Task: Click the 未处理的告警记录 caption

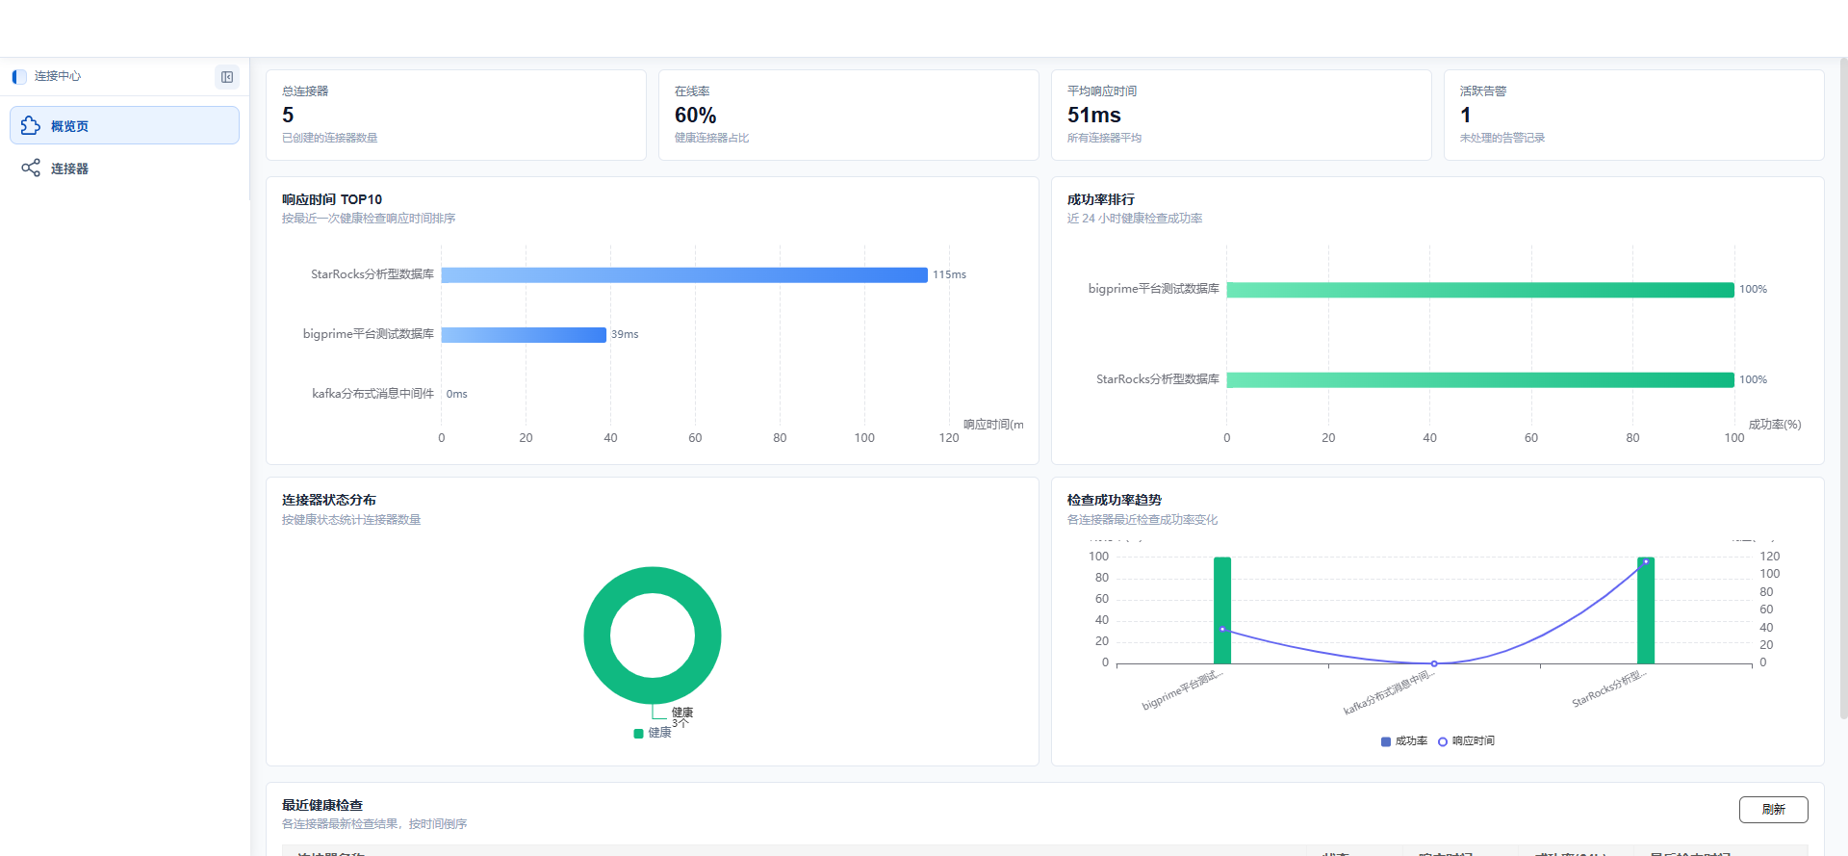Action: (1502, 138)
